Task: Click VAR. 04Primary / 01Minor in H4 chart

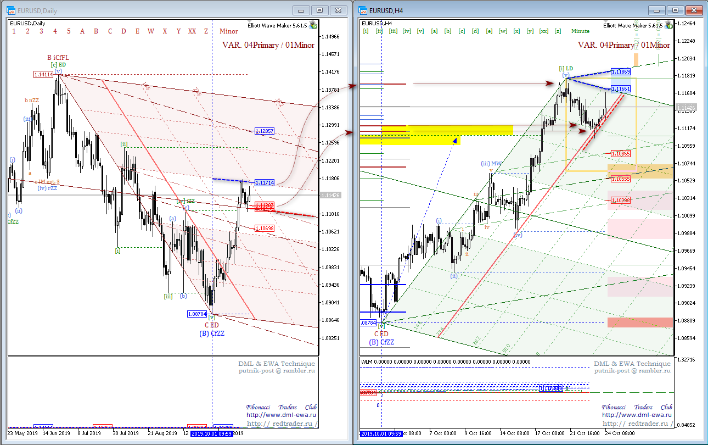Action: [x=623, y=46]
